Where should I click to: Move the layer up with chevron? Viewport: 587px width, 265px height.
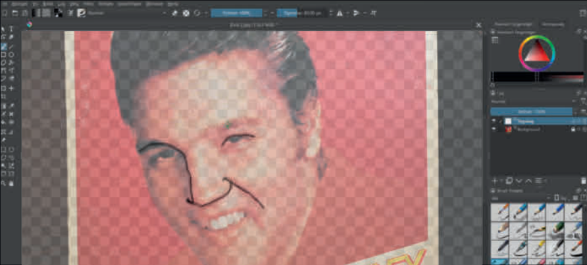click(x=528, y=180)
